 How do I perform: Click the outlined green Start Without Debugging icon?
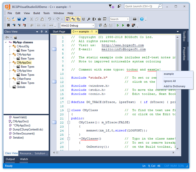tap(117, 25)
